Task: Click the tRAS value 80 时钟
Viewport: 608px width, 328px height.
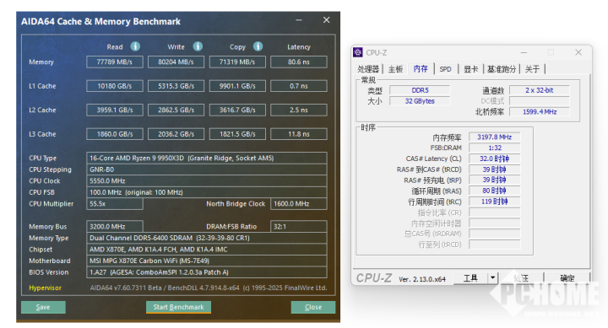Action: 494,191
